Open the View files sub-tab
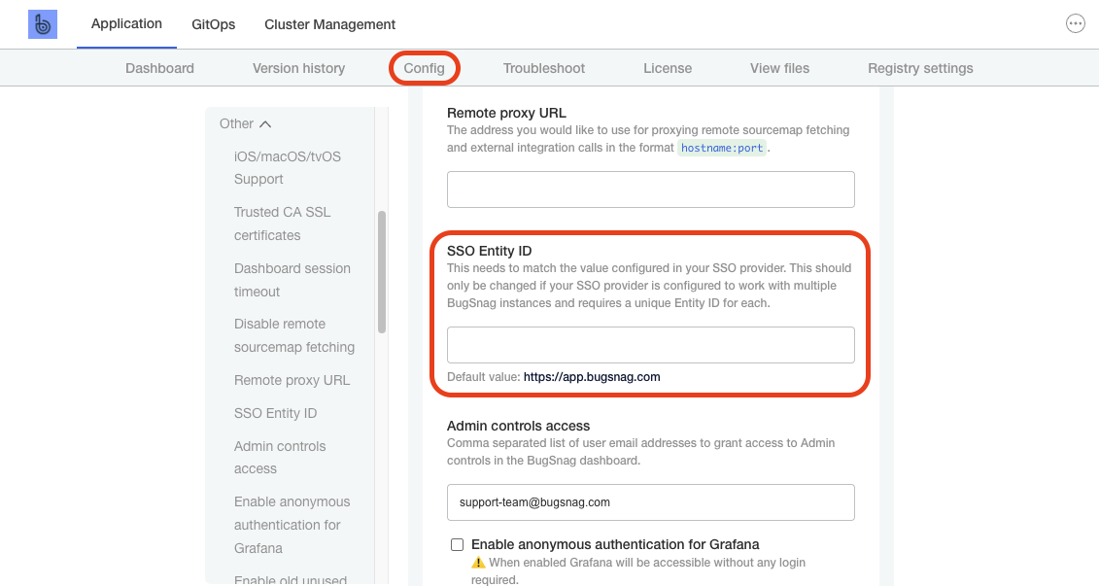The width and height of the screenshot is (1099, 586). pos(779,68)
